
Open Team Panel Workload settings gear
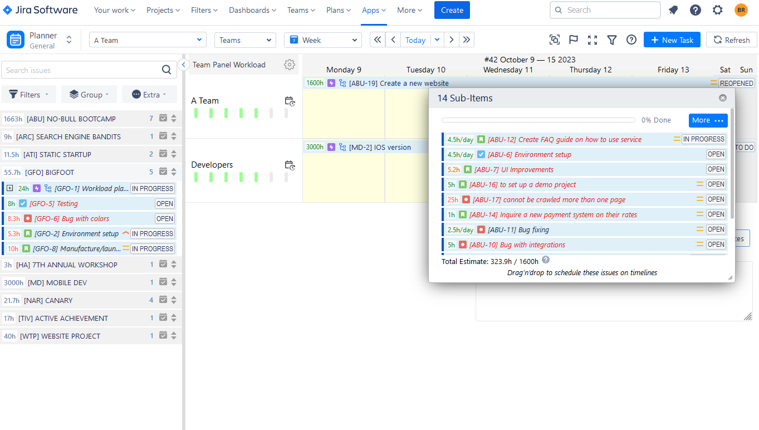290,65
